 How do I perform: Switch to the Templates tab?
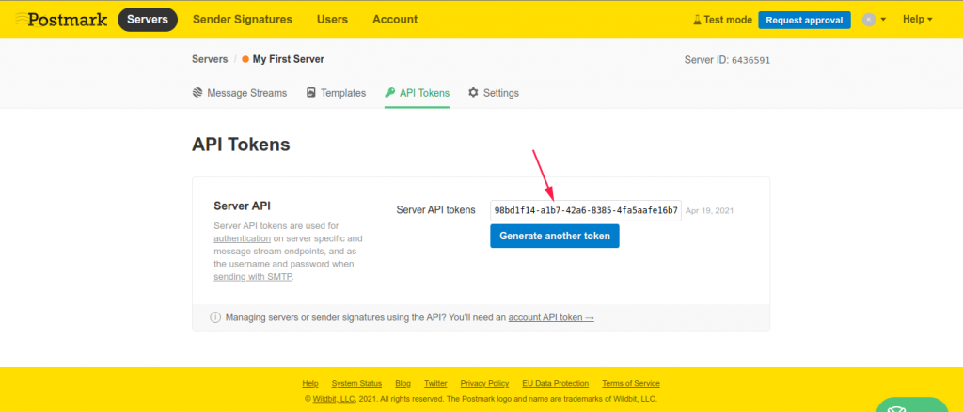[336, 93]
